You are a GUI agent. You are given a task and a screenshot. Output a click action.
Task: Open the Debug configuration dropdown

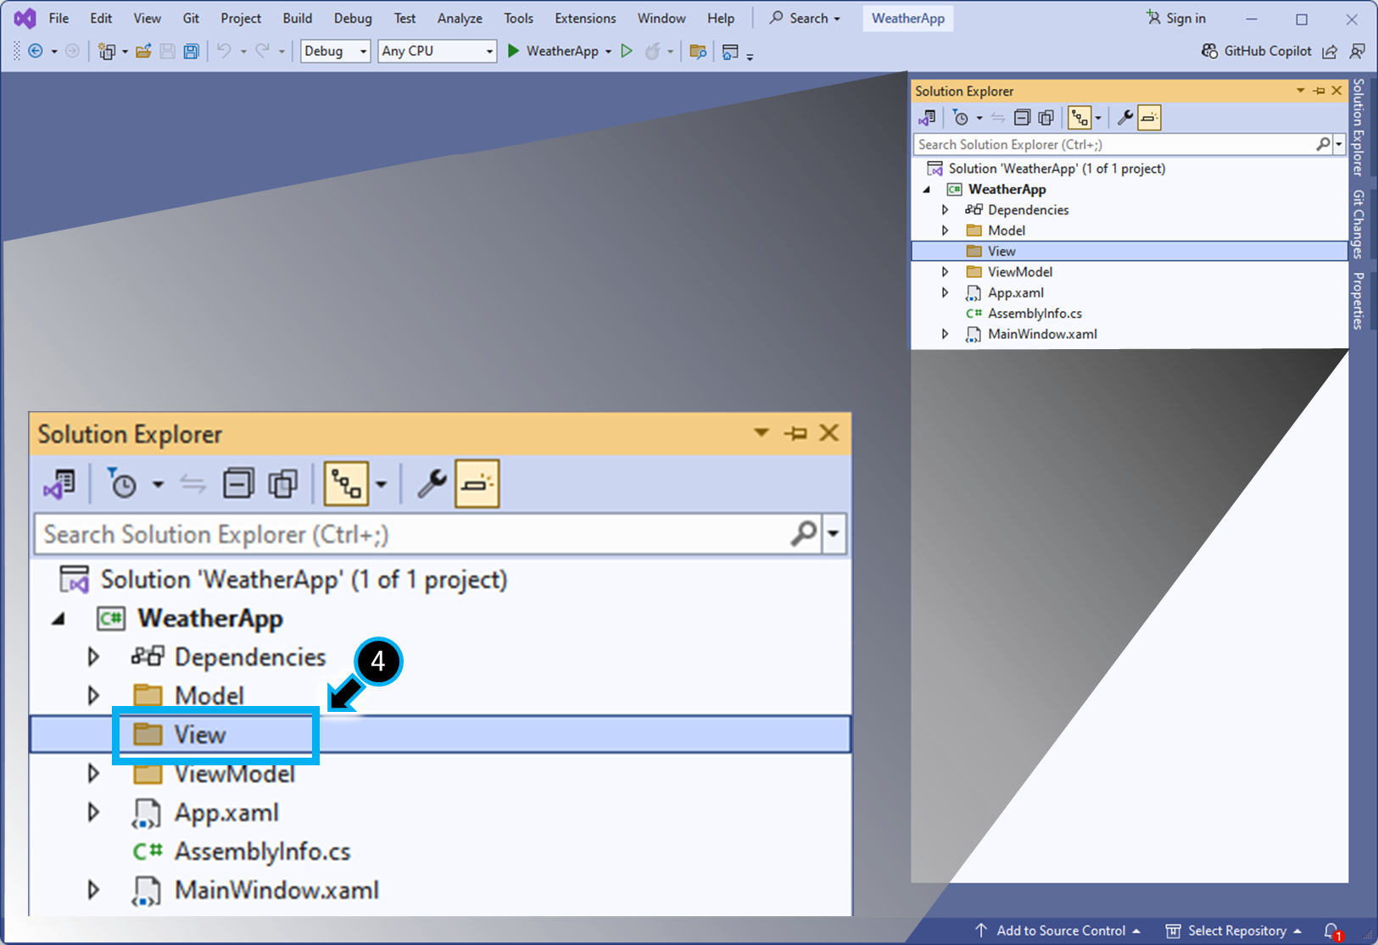click(336, 51)
